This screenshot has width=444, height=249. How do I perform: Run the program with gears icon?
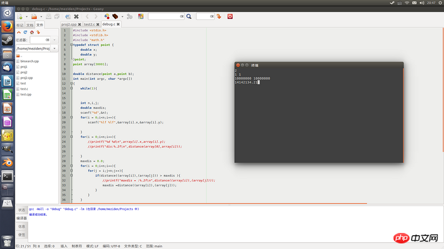pos(130,17)
